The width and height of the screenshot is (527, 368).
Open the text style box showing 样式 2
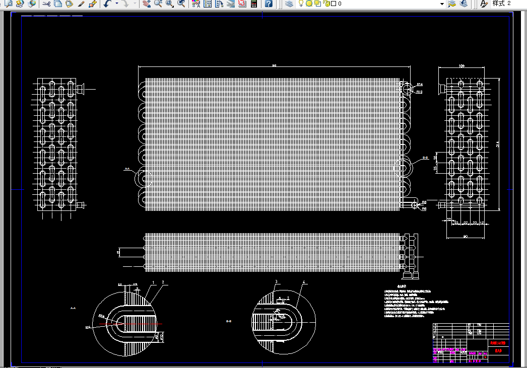[x=508, y=4]
